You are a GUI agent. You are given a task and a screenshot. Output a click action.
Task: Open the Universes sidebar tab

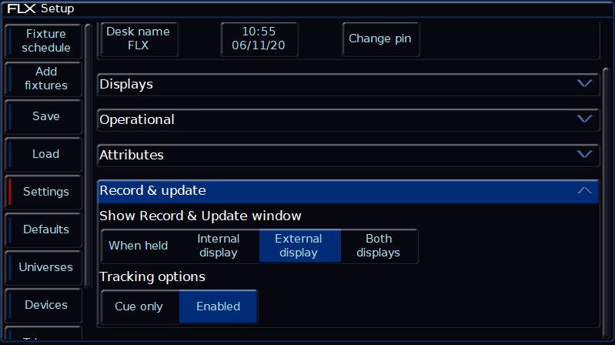(44, 267)
